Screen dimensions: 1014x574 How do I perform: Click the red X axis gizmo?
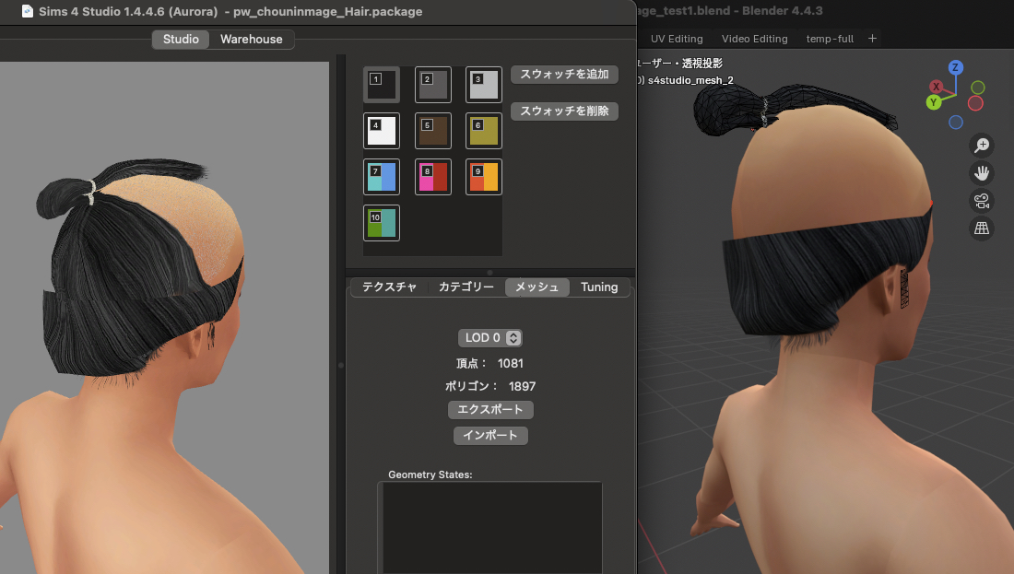(x=937, y=87)
